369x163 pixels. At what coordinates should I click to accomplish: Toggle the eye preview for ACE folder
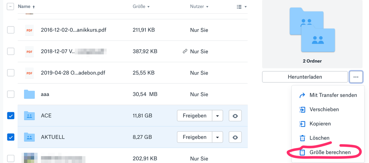[235, 116]
